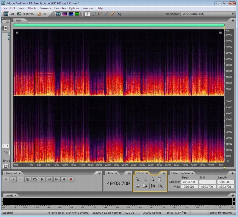Image resolution: width=238 pixels, height=217 pixels.
Task: Close the Transport panel tab
Action: [x=20, y=173]
